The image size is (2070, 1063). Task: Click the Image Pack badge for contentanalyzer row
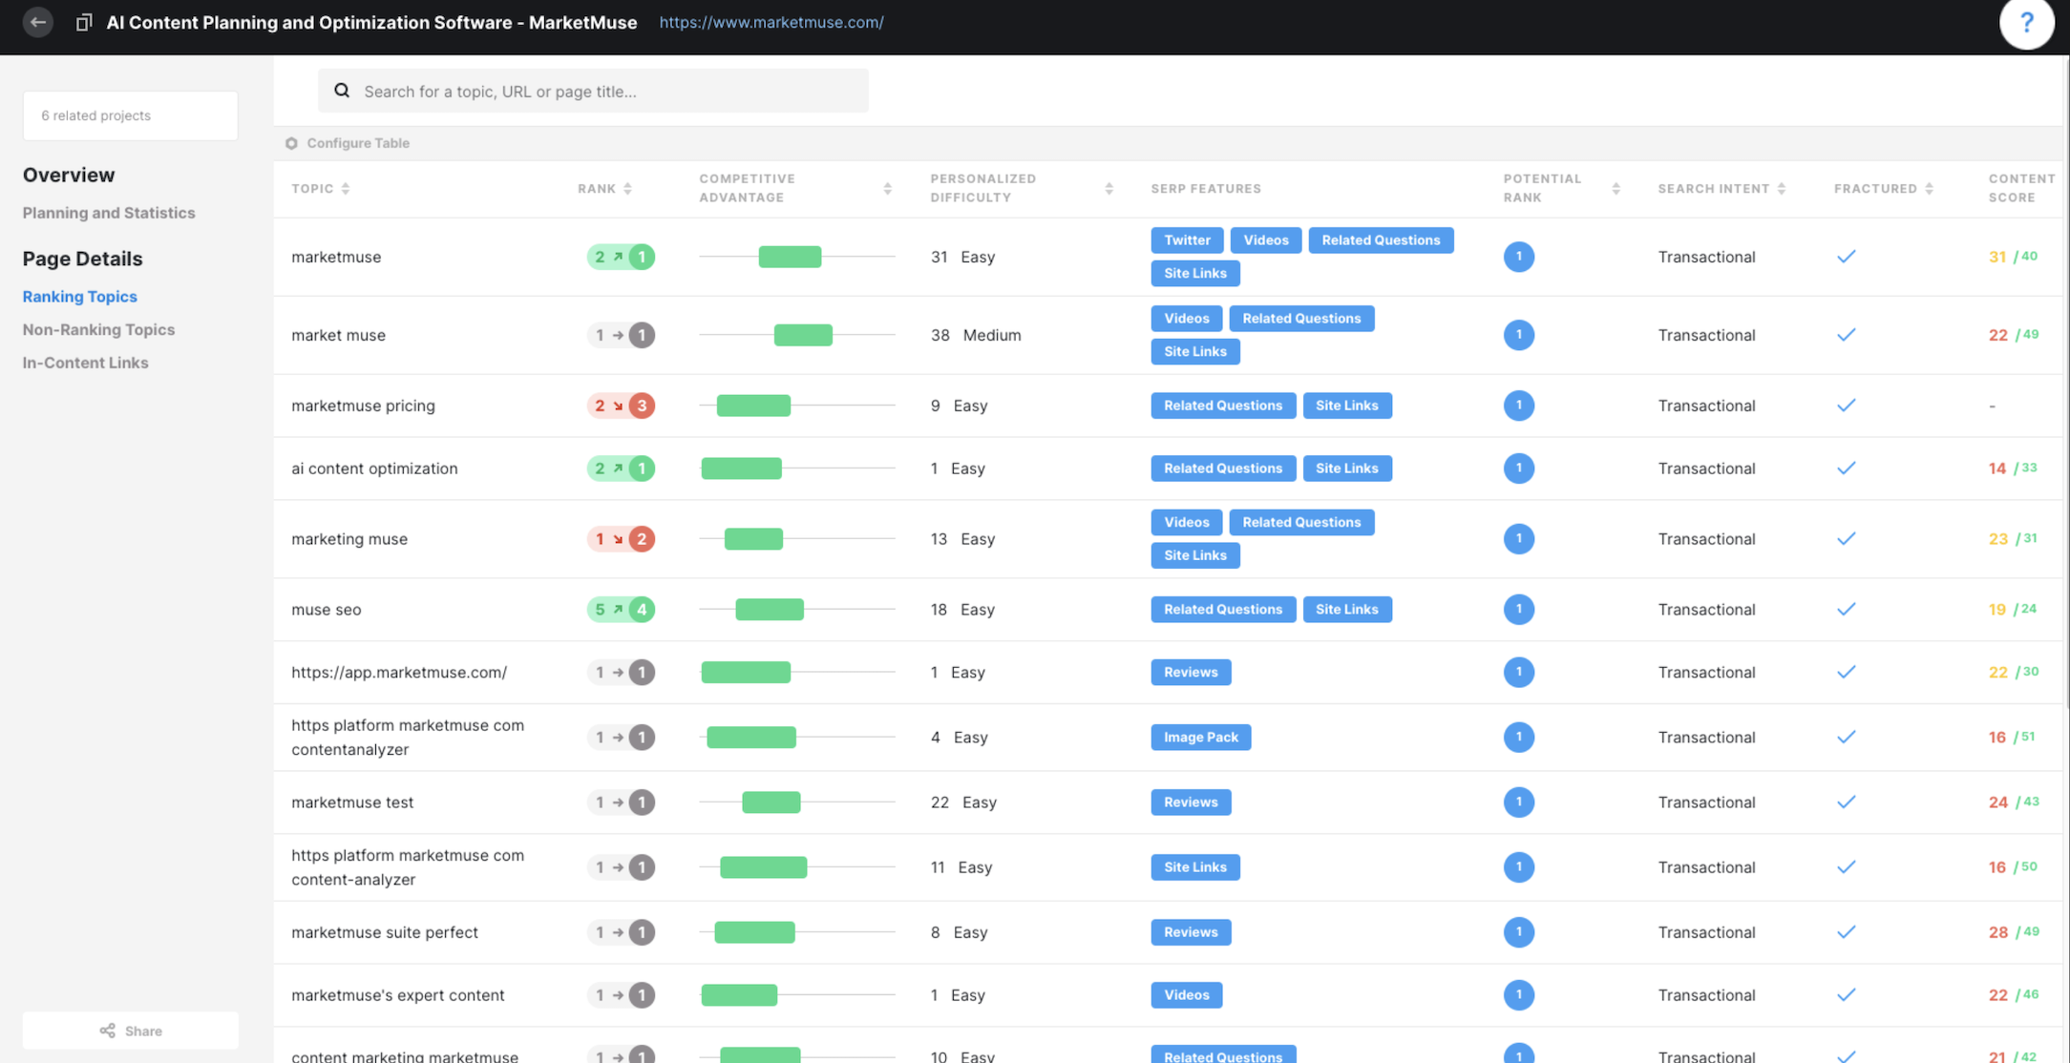click(x=1200, y=737)
